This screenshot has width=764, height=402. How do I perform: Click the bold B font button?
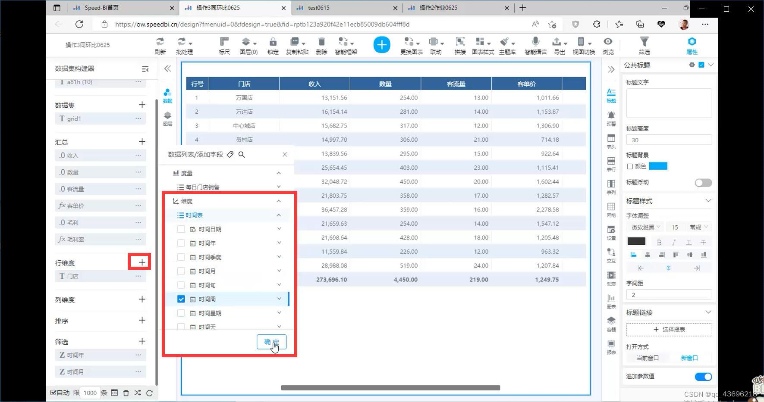coord(659,242)
